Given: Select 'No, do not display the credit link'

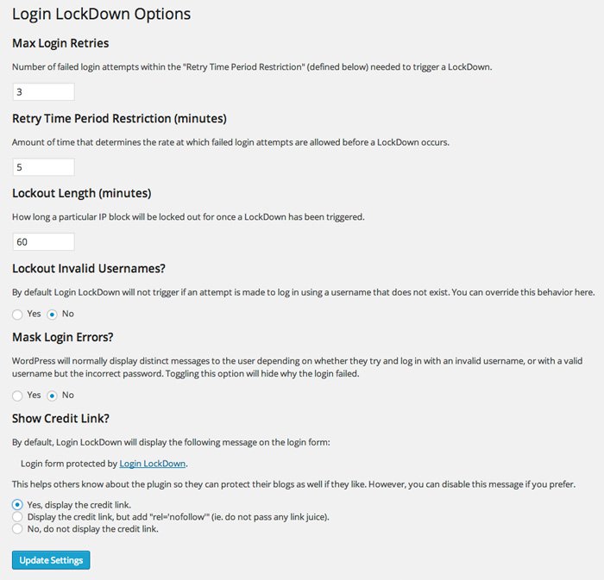Looking at the screenshot, I should click(18, 528).
